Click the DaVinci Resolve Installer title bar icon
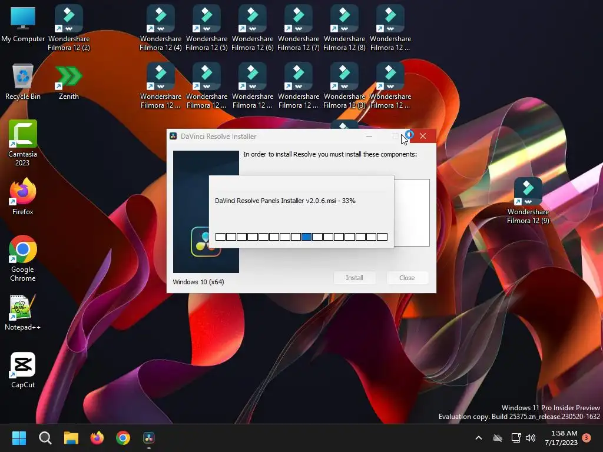This screenshot has width=603, height=452. (x=173, y=136)
